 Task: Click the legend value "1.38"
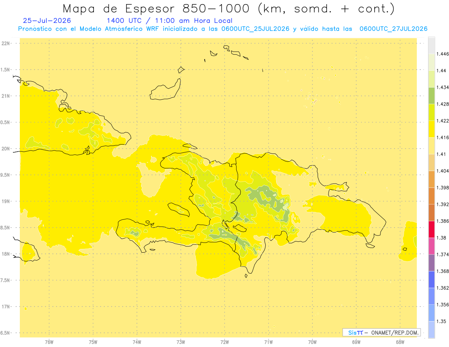click(x=441, y=238)
